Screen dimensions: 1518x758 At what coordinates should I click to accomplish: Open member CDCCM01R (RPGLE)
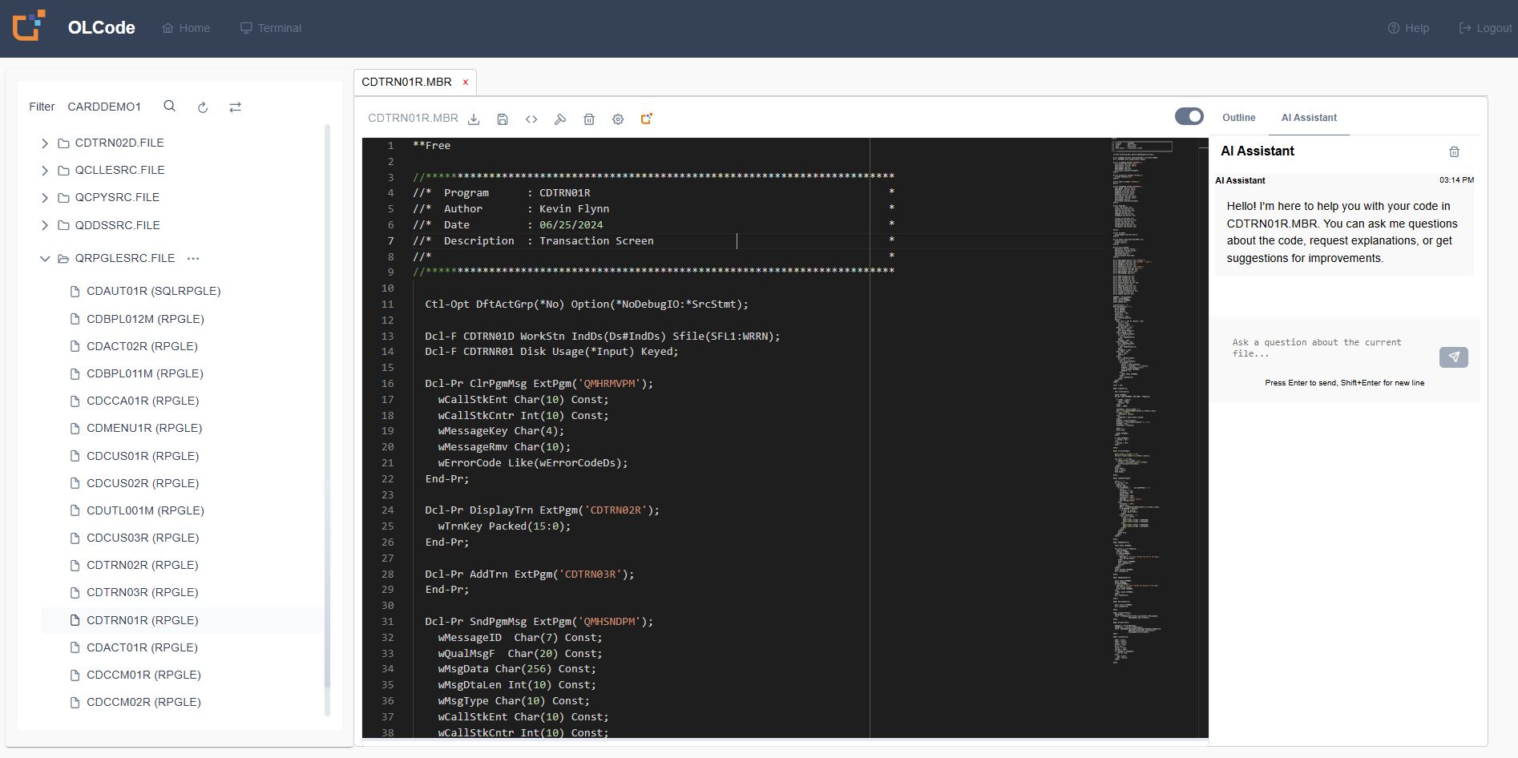pos(143,675)
